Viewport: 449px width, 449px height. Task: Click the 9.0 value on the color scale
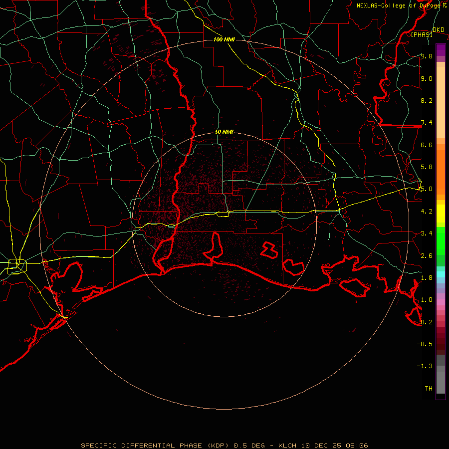427,78
